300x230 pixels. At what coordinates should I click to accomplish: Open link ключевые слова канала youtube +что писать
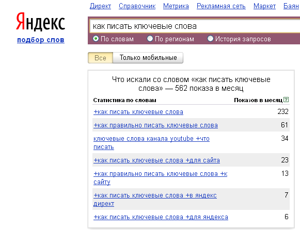click(151, 143)
